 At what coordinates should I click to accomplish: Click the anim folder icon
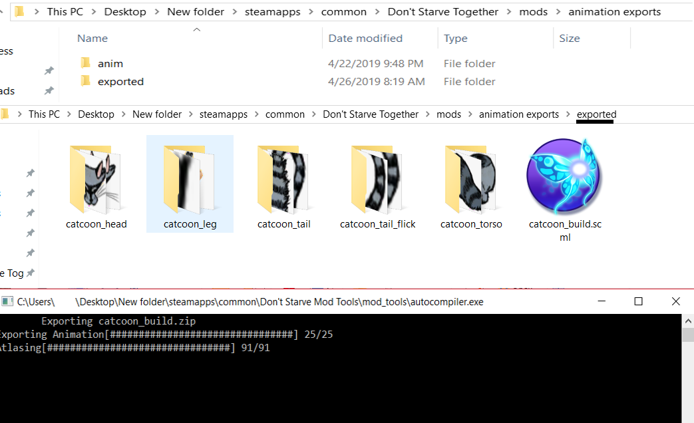tap(85, 63)
